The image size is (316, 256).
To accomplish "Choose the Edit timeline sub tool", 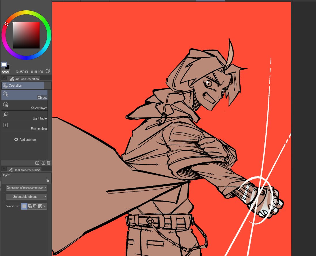I will coord(24,126).
